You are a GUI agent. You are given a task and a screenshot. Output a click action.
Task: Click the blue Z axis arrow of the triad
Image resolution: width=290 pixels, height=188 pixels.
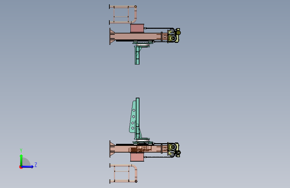pos(28,167)
